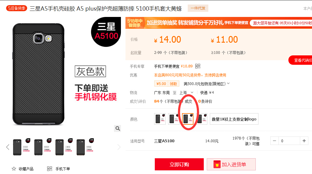
Task: Open the second product thumbnail below image
Action: coord(42,147)
